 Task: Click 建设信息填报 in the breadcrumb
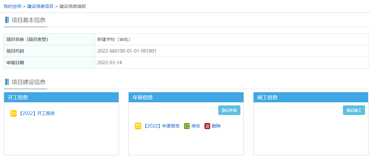tap(73, 6)
